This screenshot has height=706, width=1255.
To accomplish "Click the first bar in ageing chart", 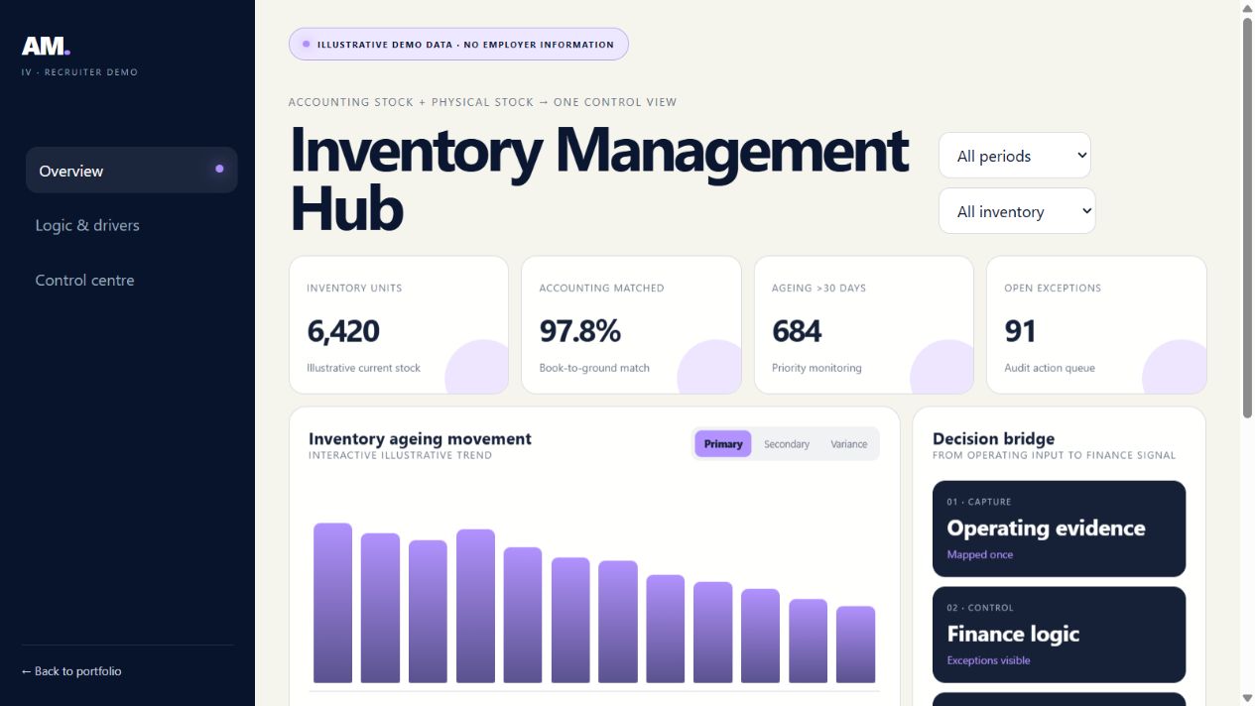I will click(x=333, y=603).
